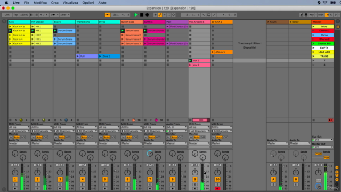Click the Key map mode button
This screenshot has height=192, width=341.
point(311,15)
